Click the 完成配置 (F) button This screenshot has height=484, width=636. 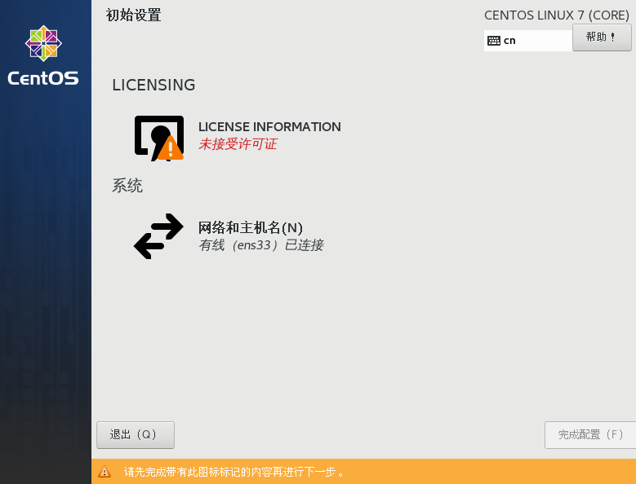coord(590,434)
